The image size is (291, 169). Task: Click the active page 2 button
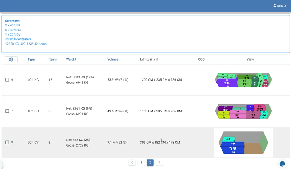tap(150, 162)
